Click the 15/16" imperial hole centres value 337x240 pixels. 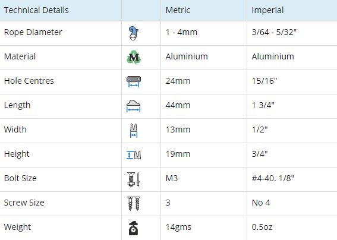(x=264, y=81)
